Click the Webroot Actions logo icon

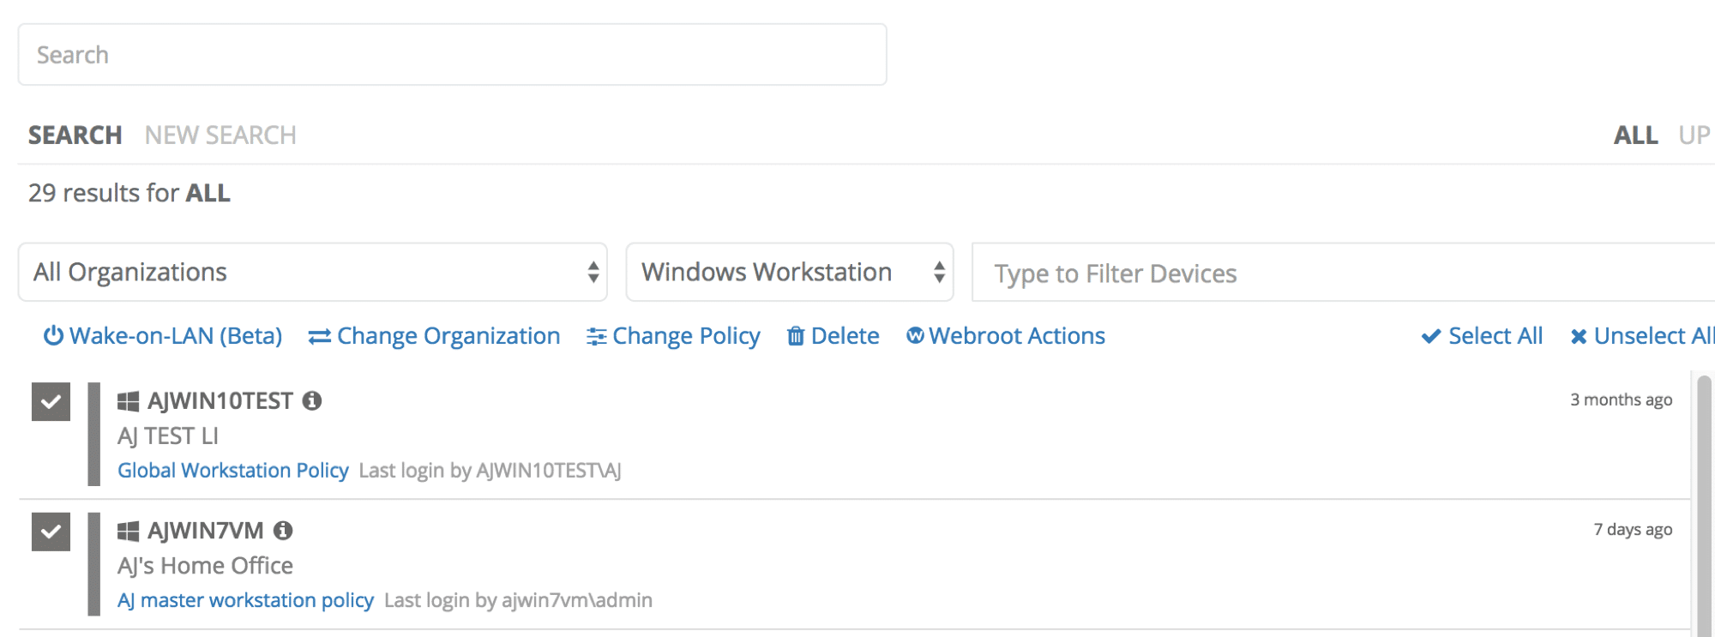point(915,335)
